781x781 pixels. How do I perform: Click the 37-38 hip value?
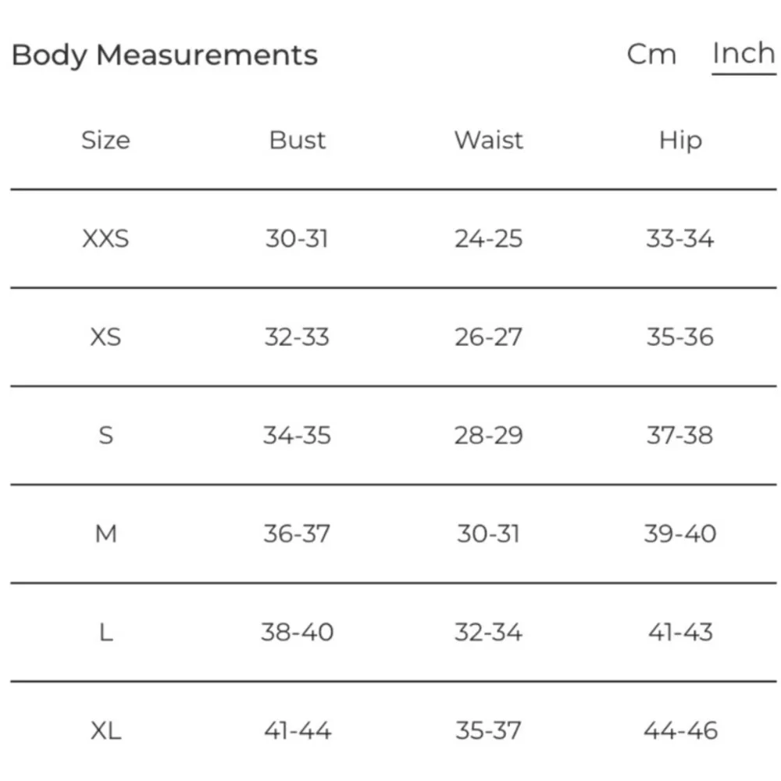680,435
